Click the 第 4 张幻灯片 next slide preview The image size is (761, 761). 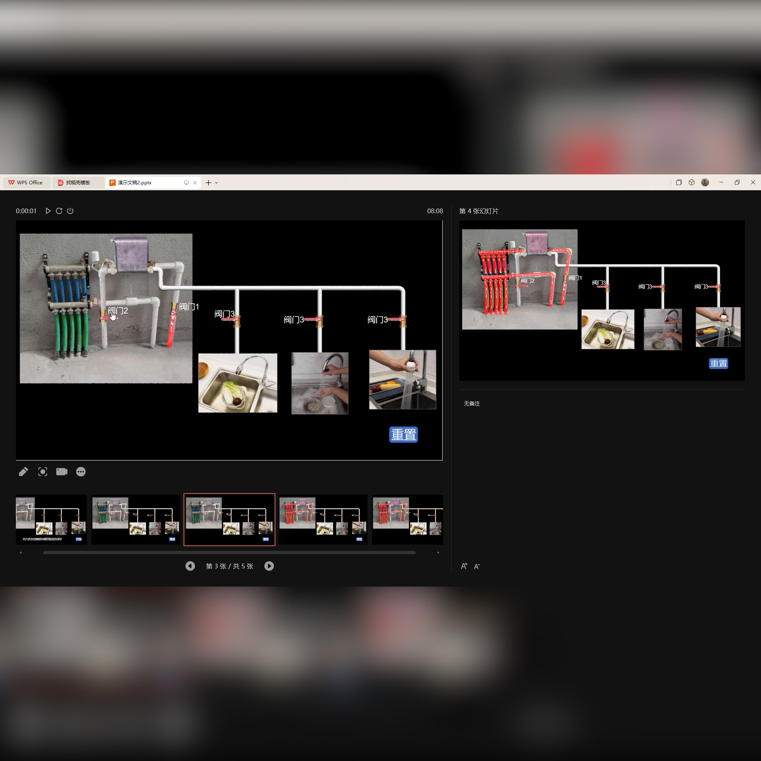click(602, 300)
